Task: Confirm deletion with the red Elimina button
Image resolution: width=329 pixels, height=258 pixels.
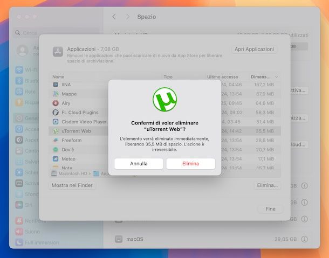Action: (x=190, y=164)
